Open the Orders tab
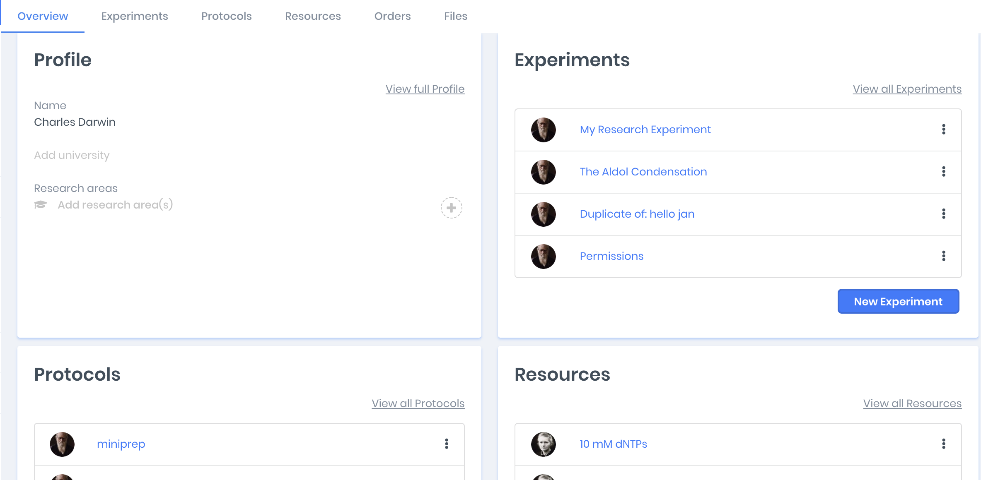The height and width of the screenshot is (480, 981). 392,16
